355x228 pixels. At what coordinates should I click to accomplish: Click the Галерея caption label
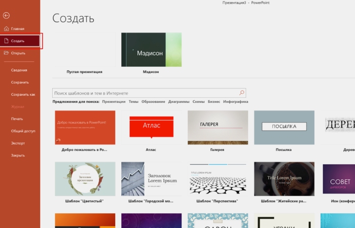tap(217, 150)
